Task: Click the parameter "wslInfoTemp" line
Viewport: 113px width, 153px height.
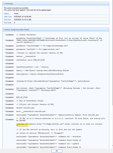Action: point(42,46)
